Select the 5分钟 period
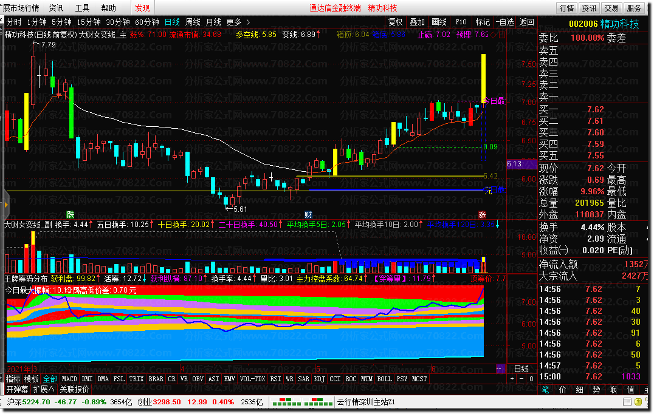This screenshot has width=654, height=414. (61, 22)
